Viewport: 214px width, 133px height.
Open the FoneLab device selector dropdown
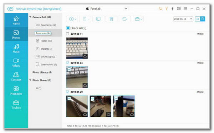tap(106, 9)
